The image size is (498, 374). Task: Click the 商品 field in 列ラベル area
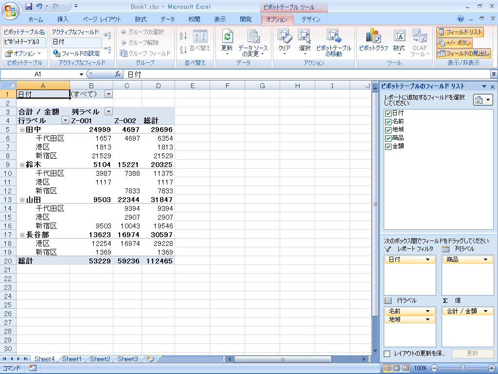[467, 260]
